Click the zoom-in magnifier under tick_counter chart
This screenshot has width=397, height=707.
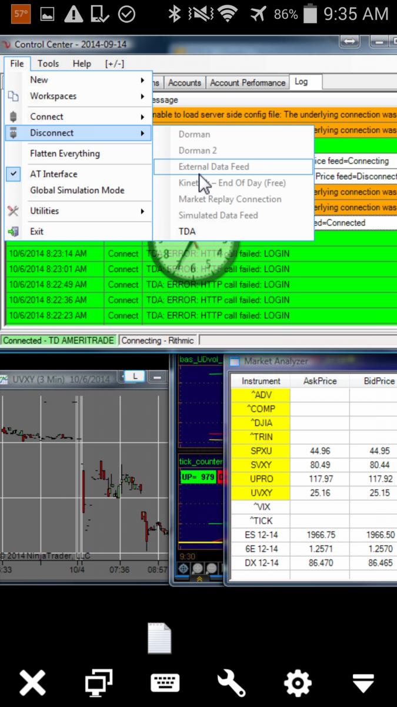[x=198, y=569]
